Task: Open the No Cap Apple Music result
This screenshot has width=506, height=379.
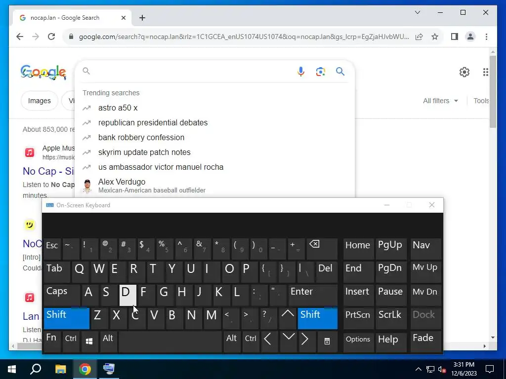Action: point(48,171)
